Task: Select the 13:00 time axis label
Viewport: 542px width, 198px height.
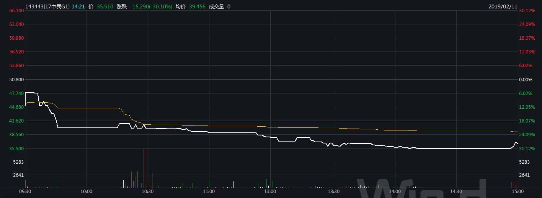Action: tap(270, 192)
